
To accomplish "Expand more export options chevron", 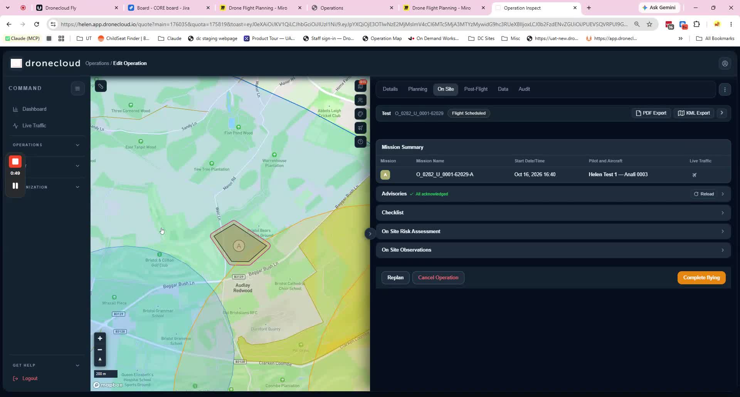I will pyautogui.click(x=721, y=113).
